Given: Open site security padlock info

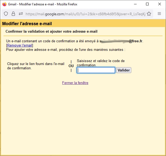Looking at the screenshot, I should pos(13,14).
